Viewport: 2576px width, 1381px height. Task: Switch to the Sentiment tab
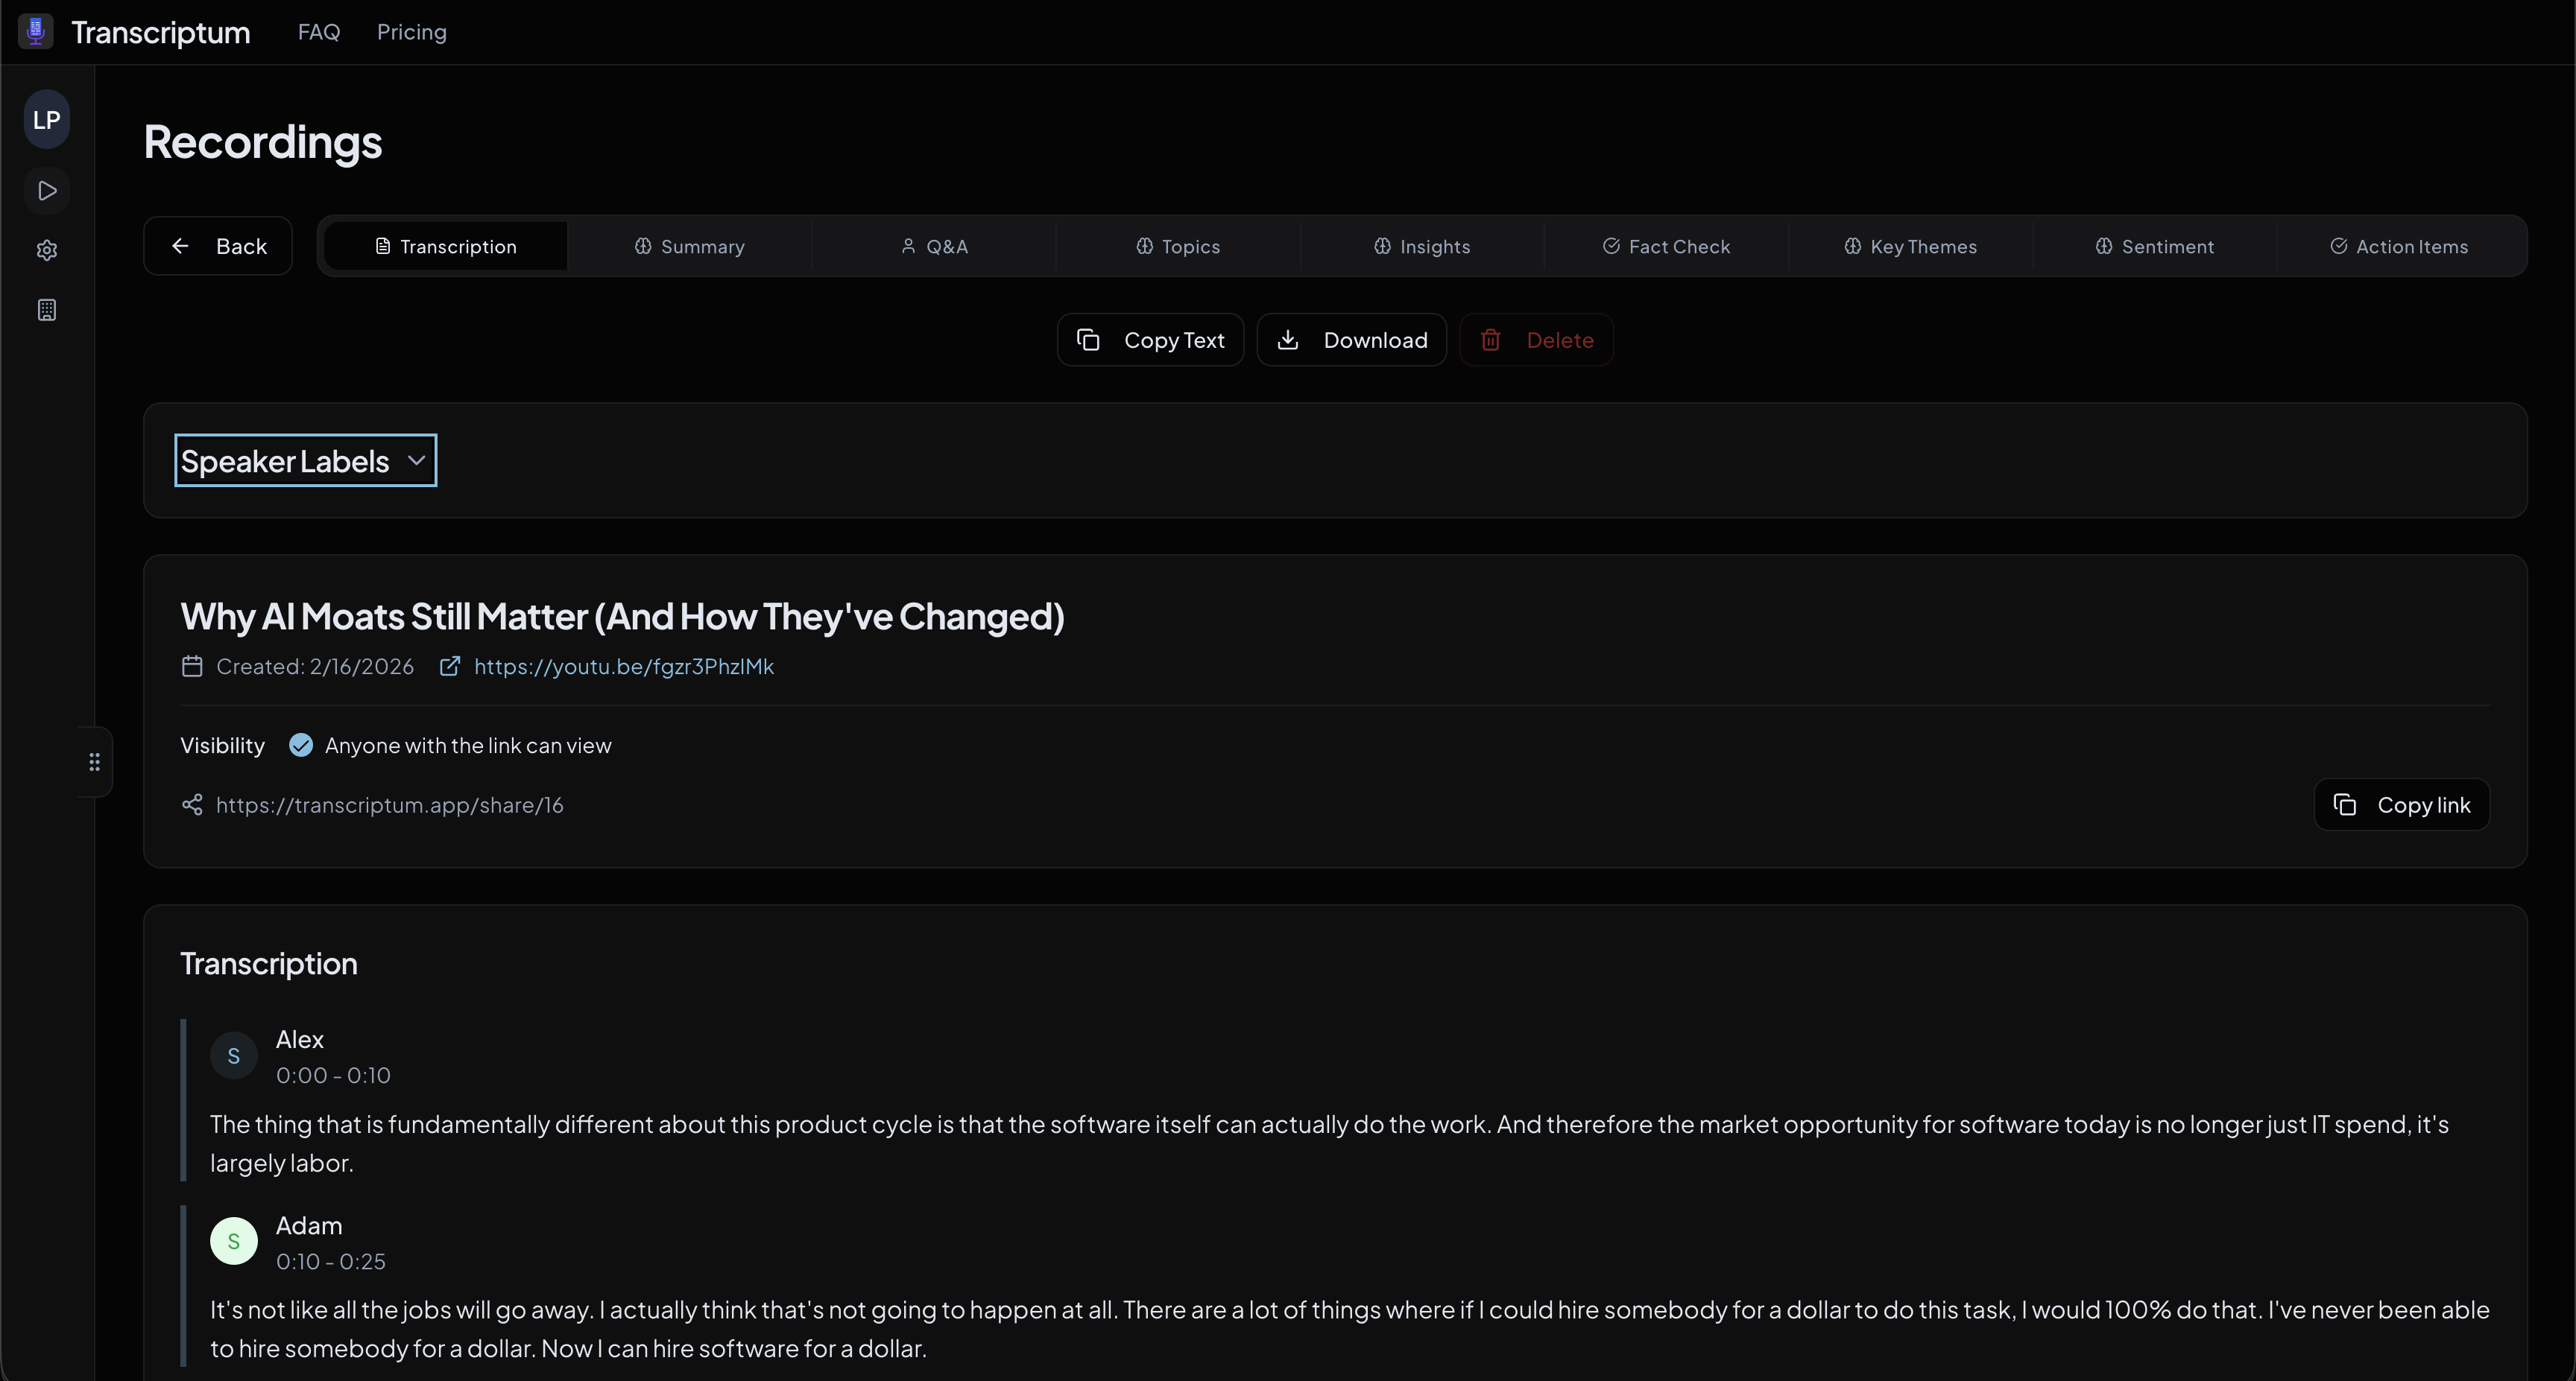click(2155, 246)
